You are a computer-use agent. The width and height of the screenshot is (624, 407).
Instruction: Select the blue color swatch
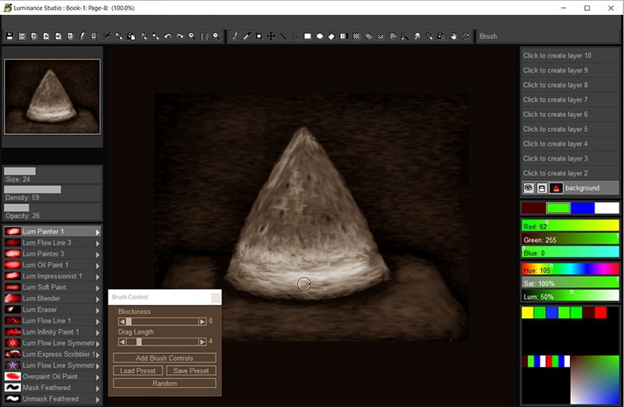[x=582, y=208]
